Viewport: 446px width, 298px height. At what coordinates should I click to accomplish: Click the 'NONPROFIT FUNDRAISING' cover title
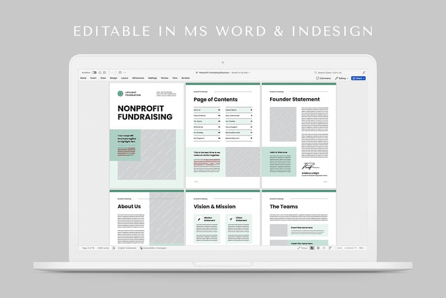pos(145,112)
